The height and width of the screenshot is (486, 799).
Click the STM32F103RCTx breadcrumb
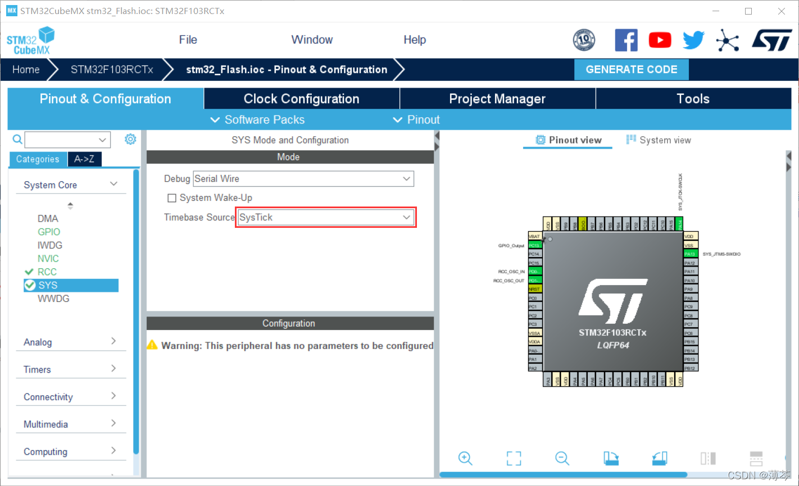click(x=112, y=70)
